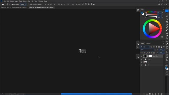Viewport: 169px width, 95px height.
Task: Open the Edit Toolbar three-dots button
Action: (x=167, y=63)
